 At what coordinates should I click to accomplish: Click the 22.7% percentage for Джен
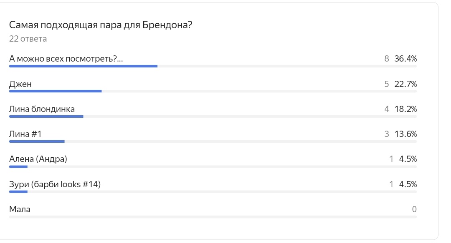pos(405,84)
